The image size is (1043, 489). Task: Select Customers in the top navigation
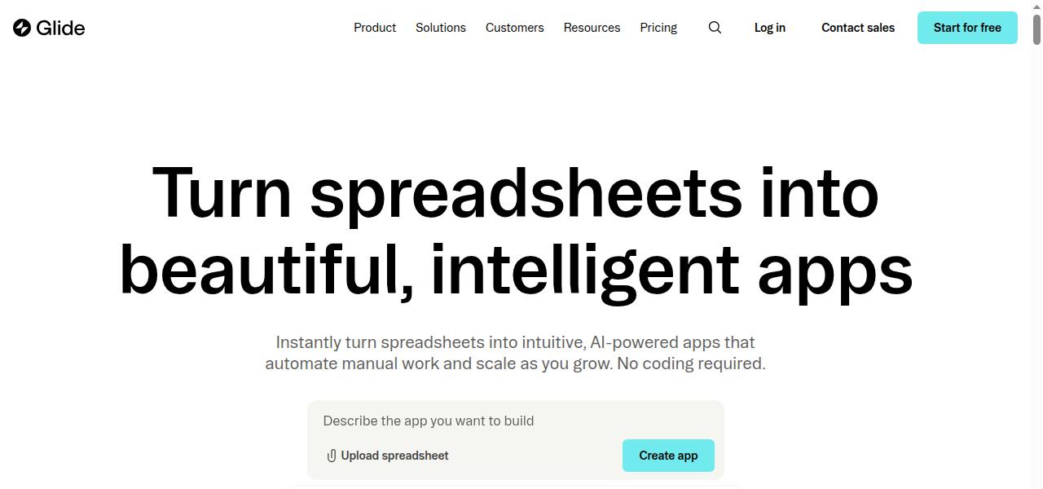(x=515, y=28)
